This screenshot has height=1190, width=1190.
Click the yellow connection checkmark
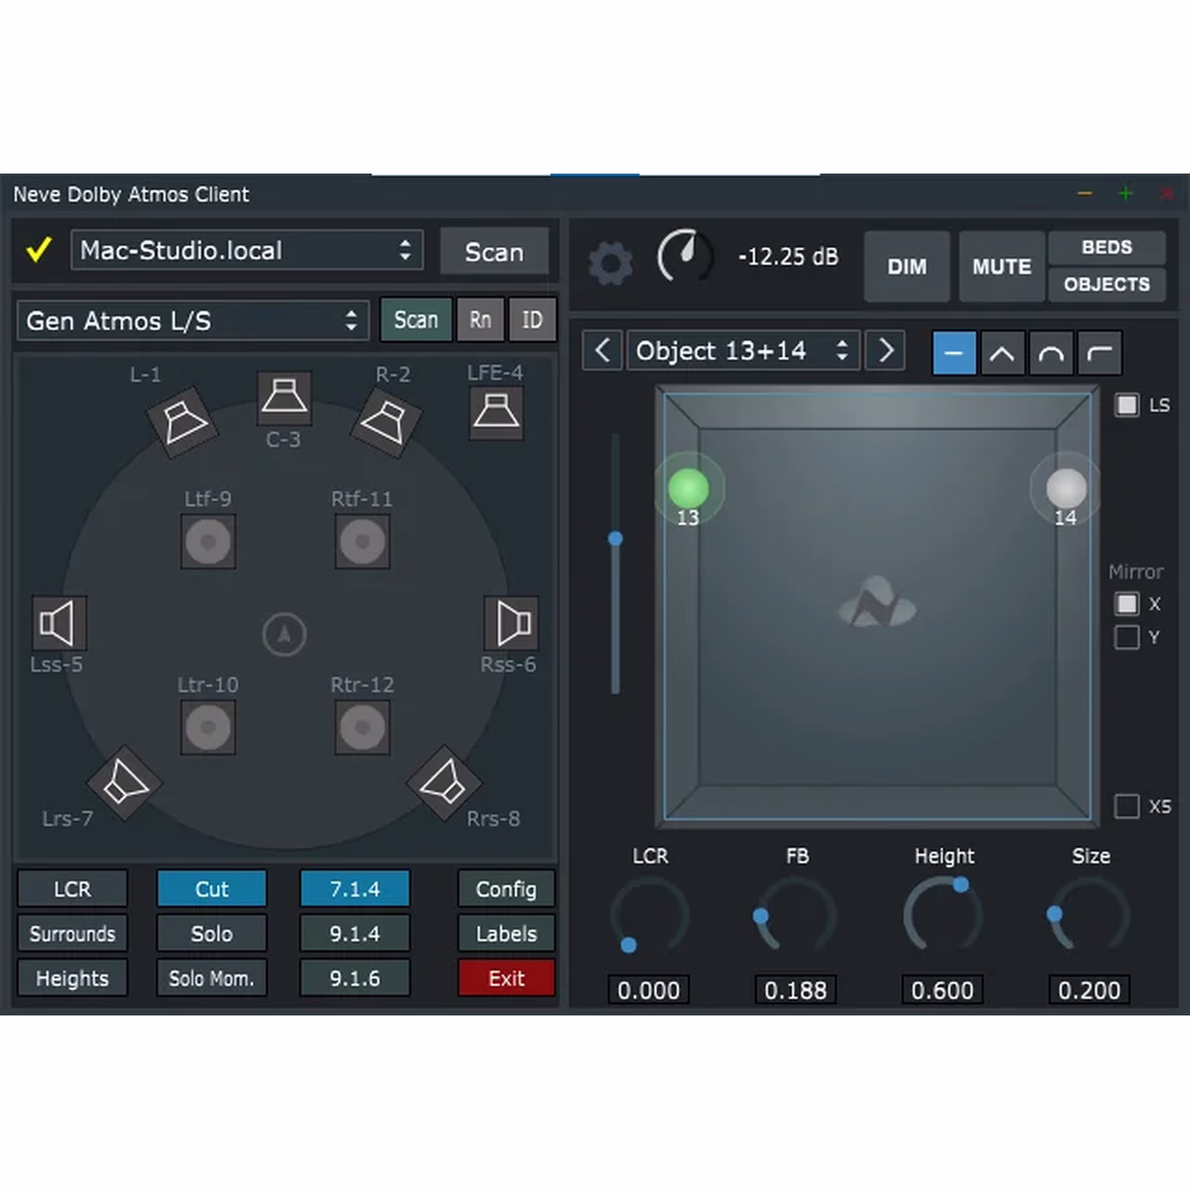(39, 250)
